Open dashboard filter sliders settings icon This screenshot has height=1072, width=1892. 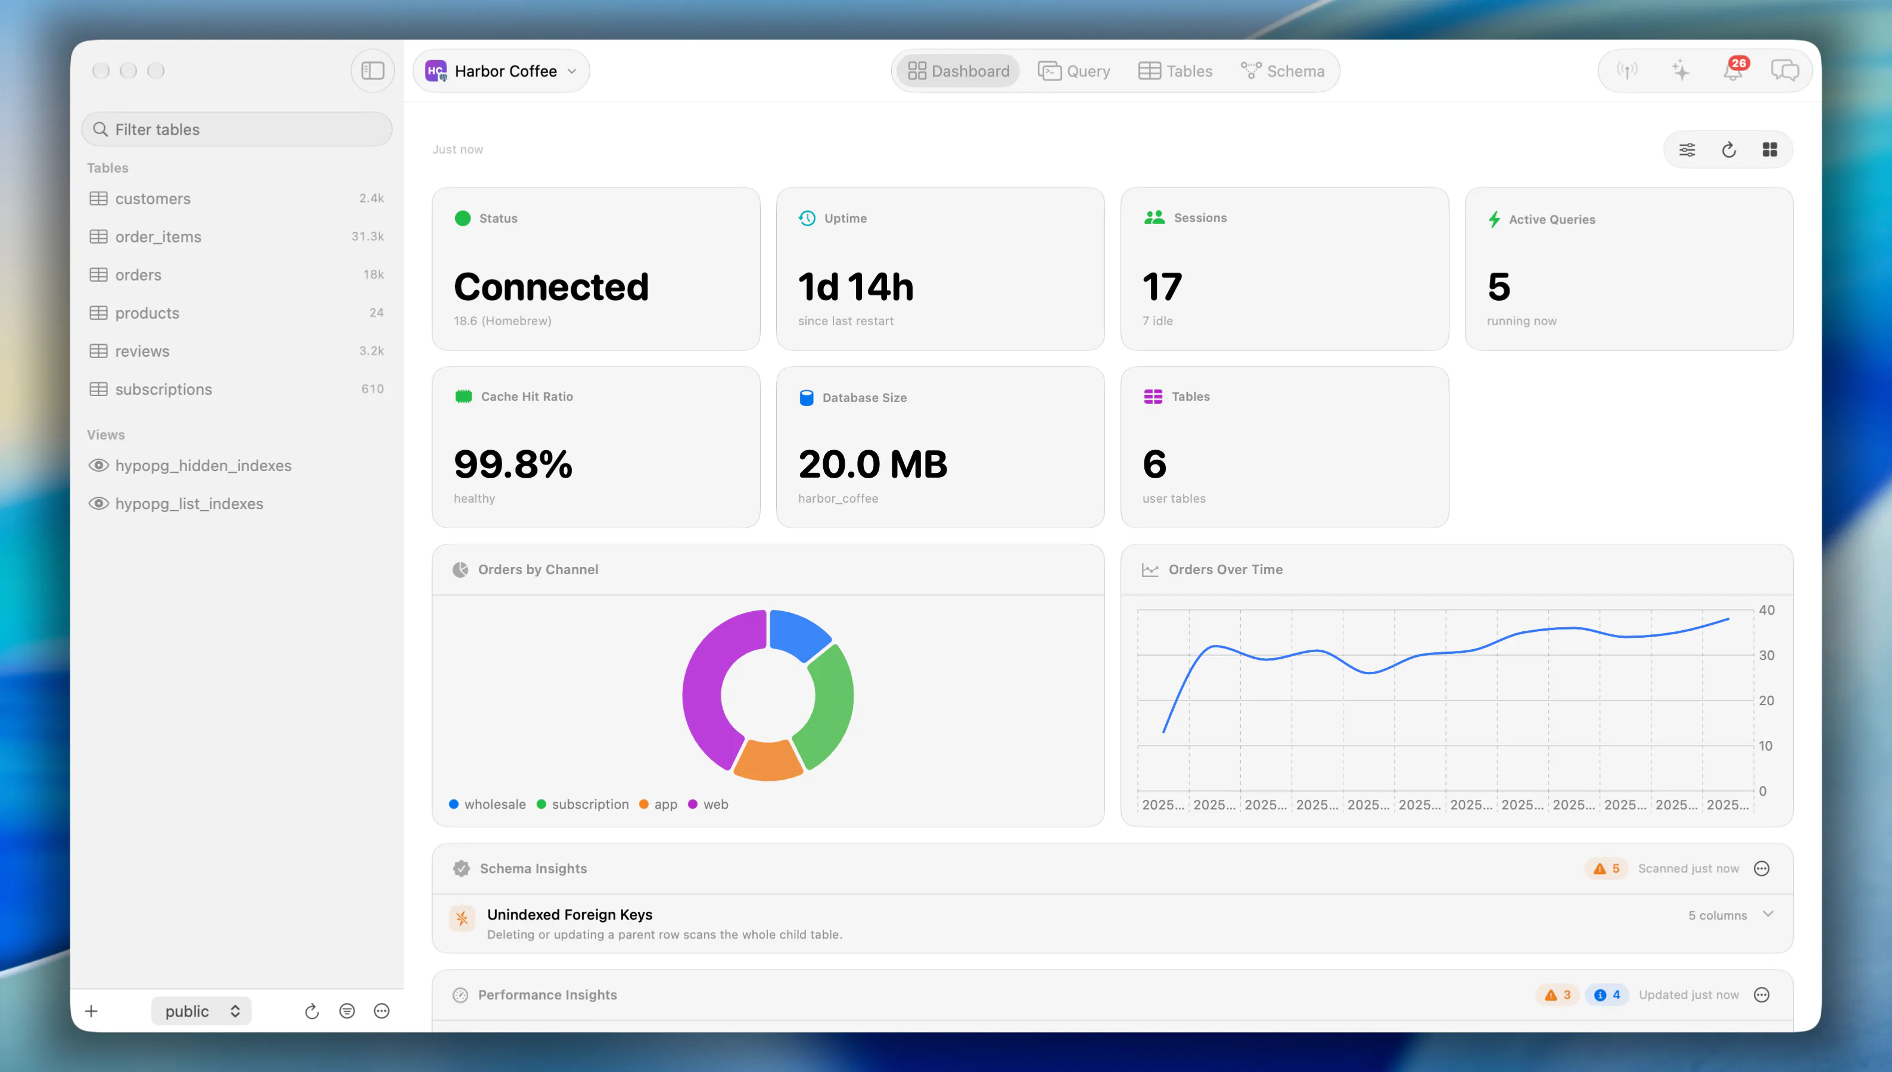1687,150
